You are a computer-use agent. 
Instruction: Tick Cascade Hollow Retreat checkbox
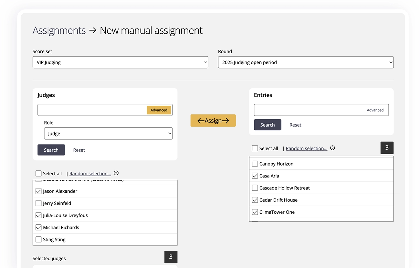[255, 188]
